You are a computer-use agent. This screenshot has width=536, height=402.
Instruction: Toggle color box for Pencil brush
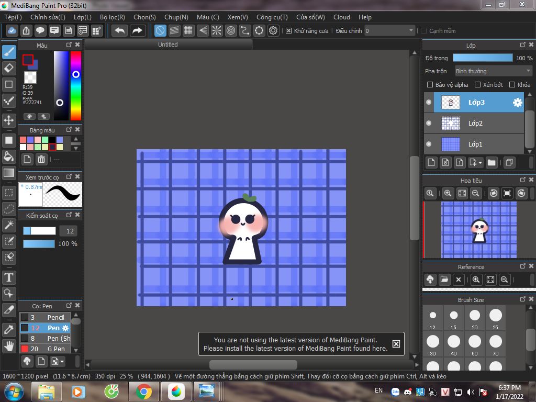click(x=24, y=317)
